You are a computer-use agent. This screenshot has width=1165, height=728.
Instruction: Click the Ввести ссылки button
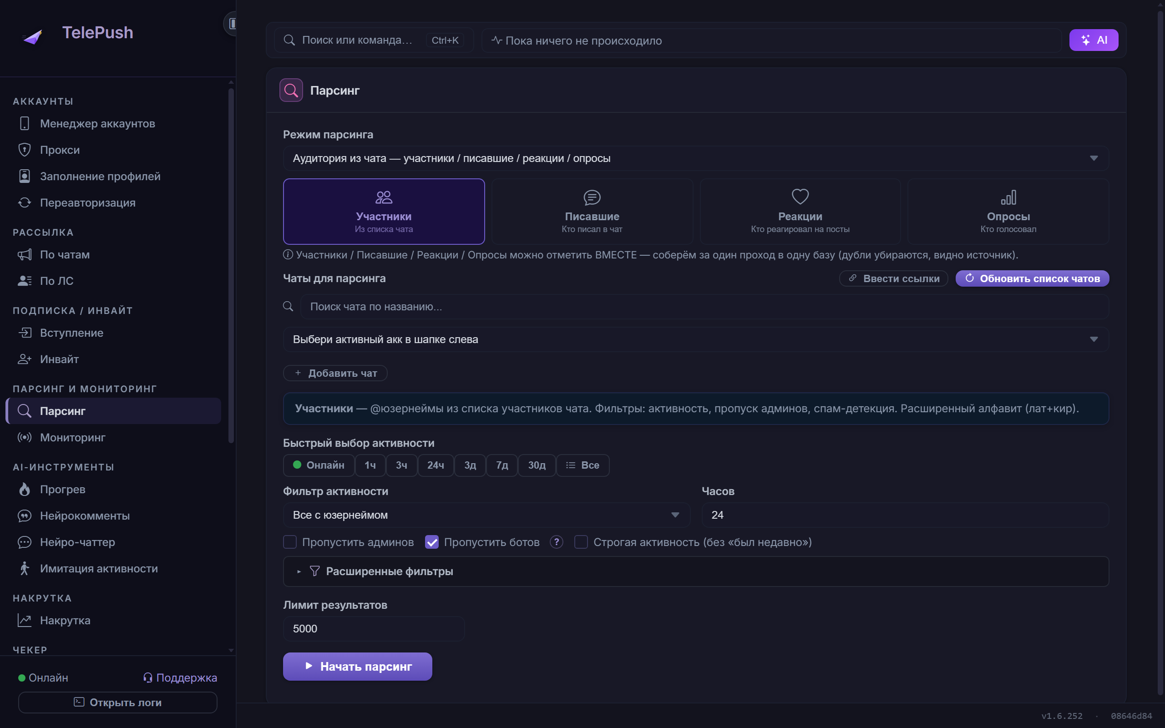coord(893,278)
